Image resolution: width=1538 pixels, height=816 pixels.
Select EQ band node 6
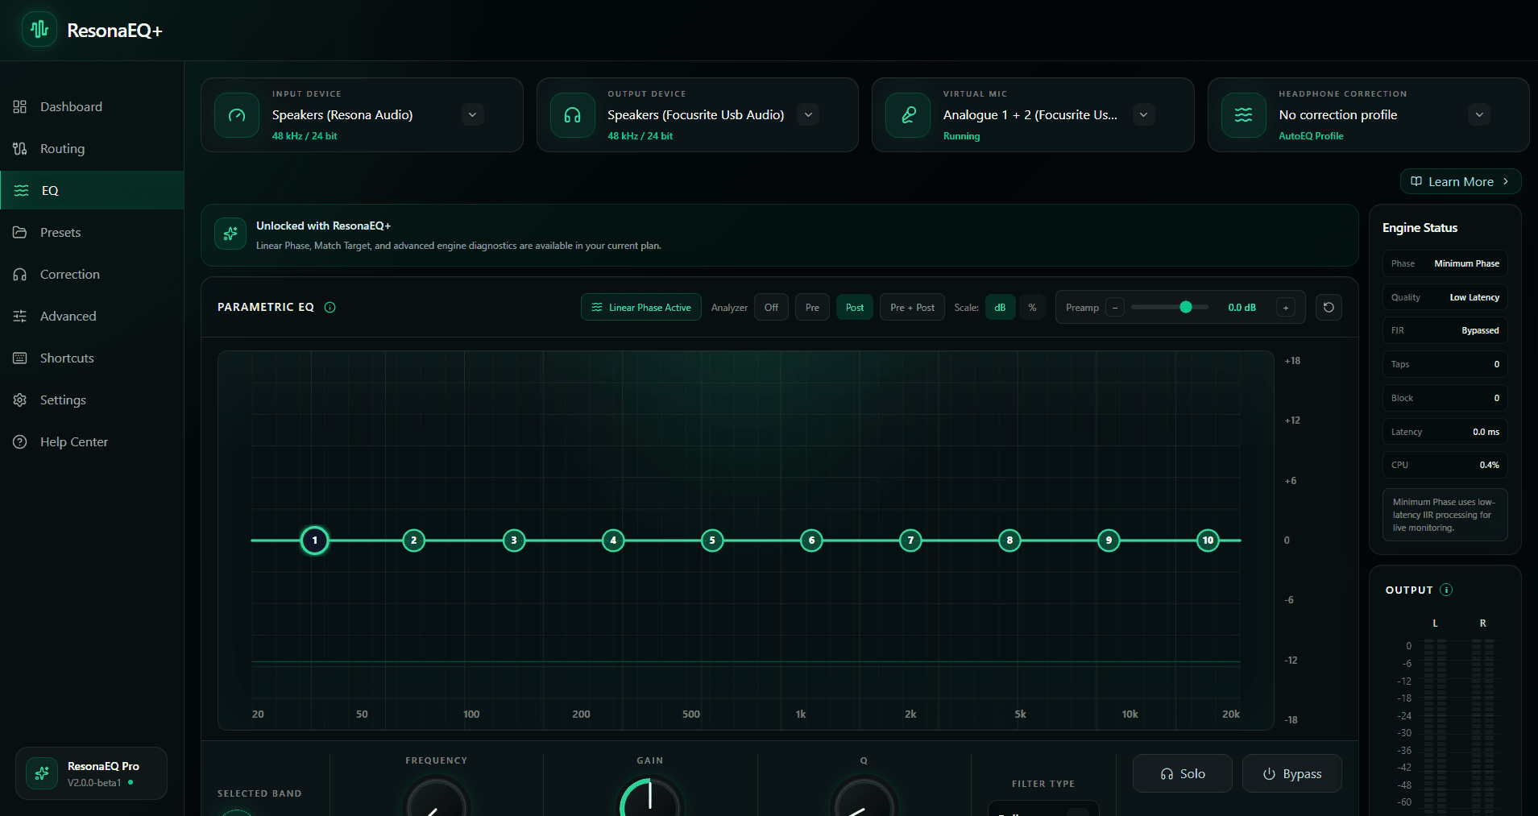pyautogui.click(x=811, y=540)
